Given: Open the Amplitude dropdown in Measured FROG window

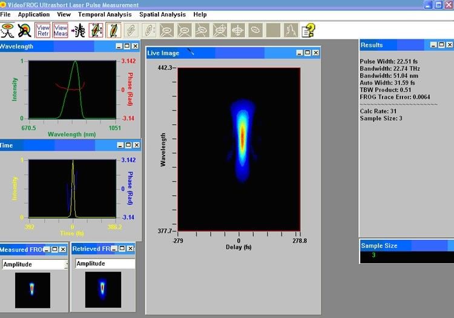Looking at the screenshot, I should coord(35,264).
